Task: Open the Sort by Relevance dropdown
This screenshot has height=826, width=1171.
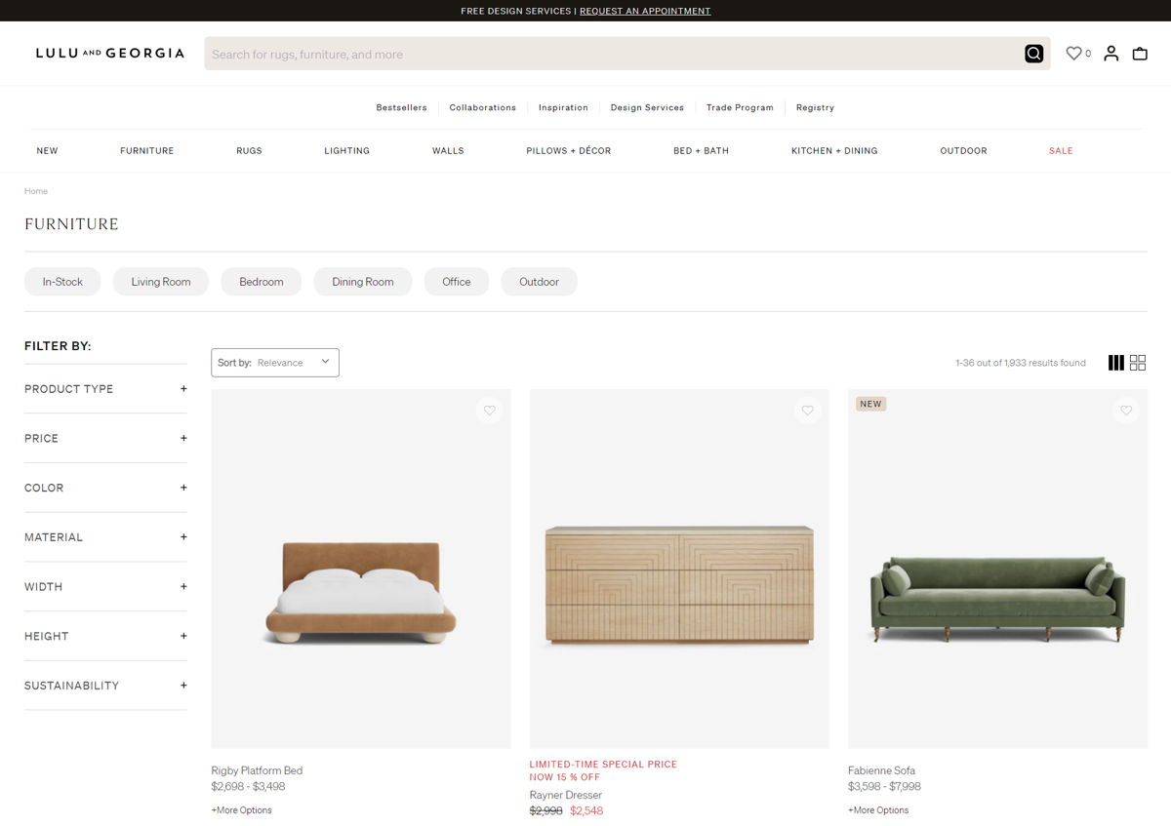Action: [275, 363]
